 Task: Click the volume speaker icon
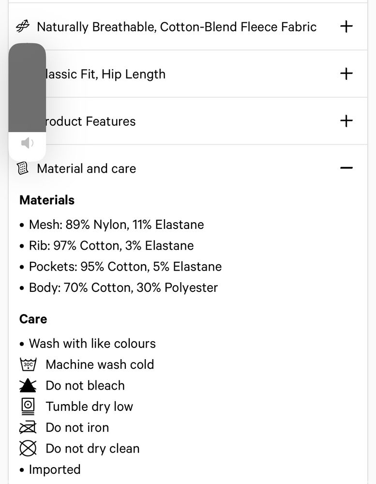click(27, 143)
